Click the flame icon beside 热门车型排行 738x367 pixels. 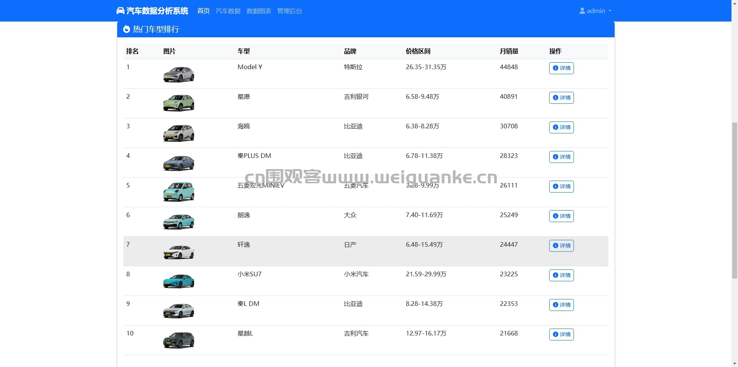coord(126,29)
